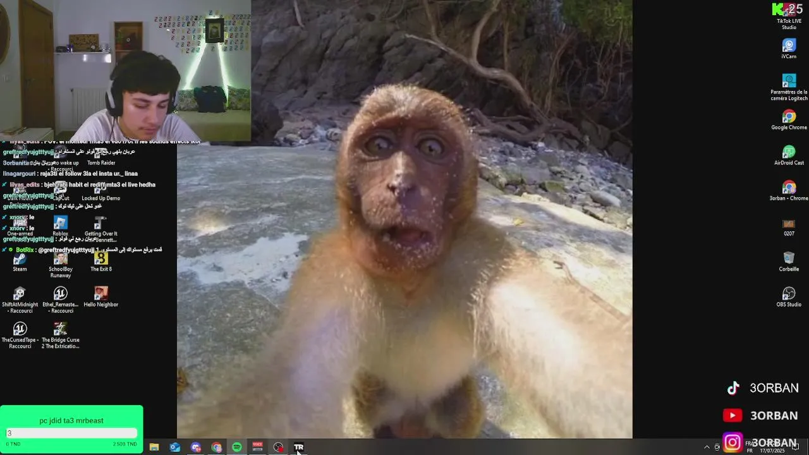The image size is (809, 455).
Task: Select the SchoolBoy Runaway game shortcut
Action: (61, 265)
